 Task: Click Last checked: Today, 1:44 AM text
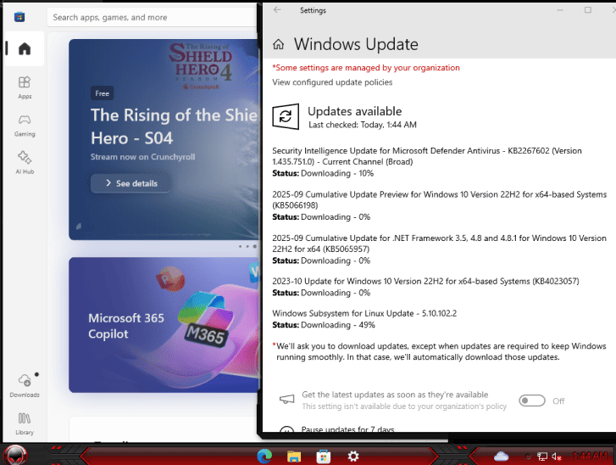click(x=362, y=125)
